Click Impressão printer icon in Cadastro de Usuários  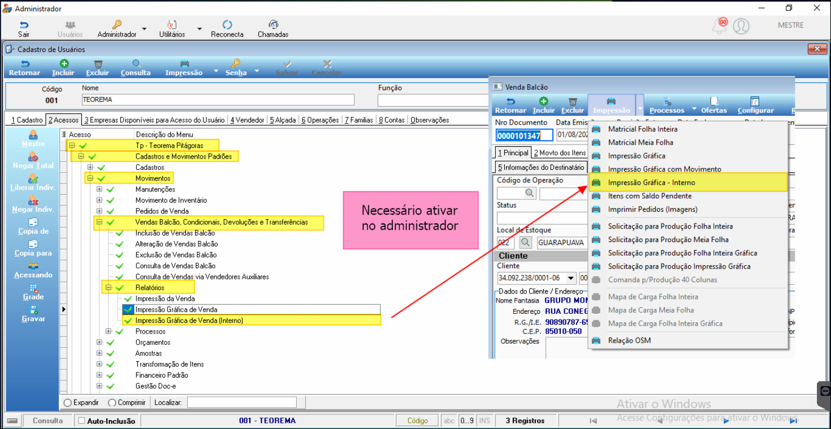(184, 64)
